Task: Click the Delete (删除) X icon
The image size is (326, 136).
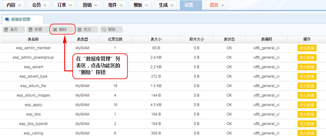Action: 55,30
